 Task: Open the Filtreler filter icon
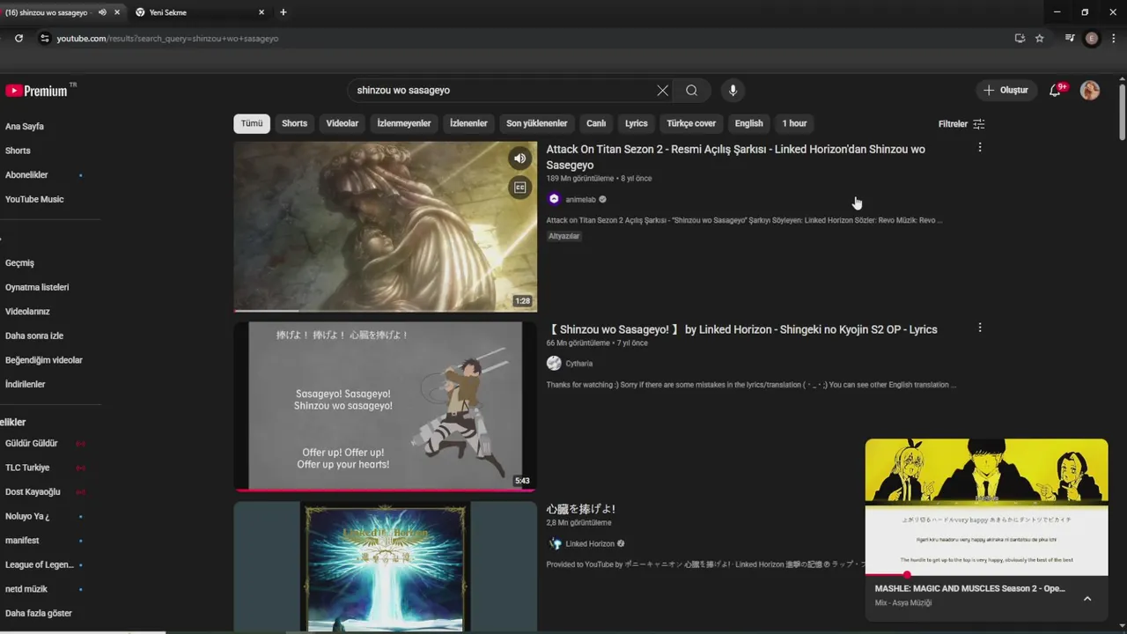coord(979,124)
